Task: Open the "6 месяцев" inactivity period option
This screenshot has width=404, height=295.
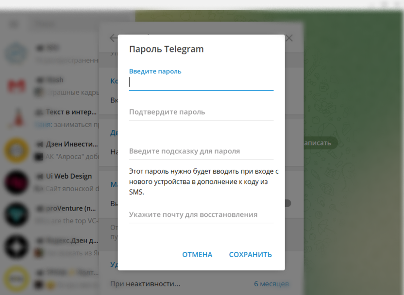Action: (271, 284)
